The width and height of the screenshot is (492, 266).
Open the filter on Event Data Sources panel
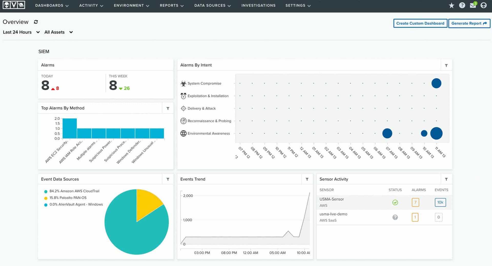(168, 179)
